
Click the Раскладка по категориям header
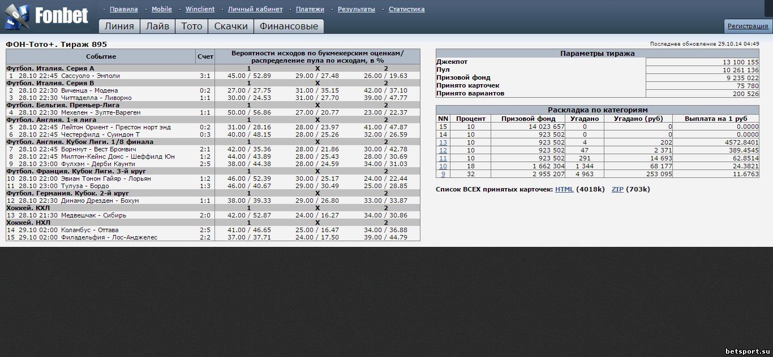[598, 110]
